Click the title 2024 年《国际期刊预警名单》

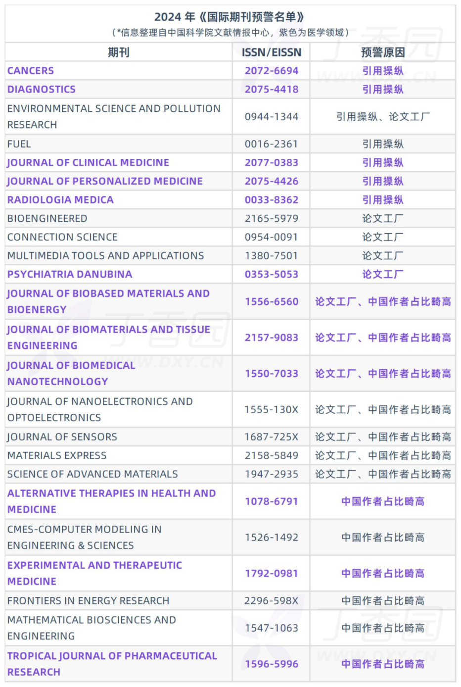tap(230, 17)
